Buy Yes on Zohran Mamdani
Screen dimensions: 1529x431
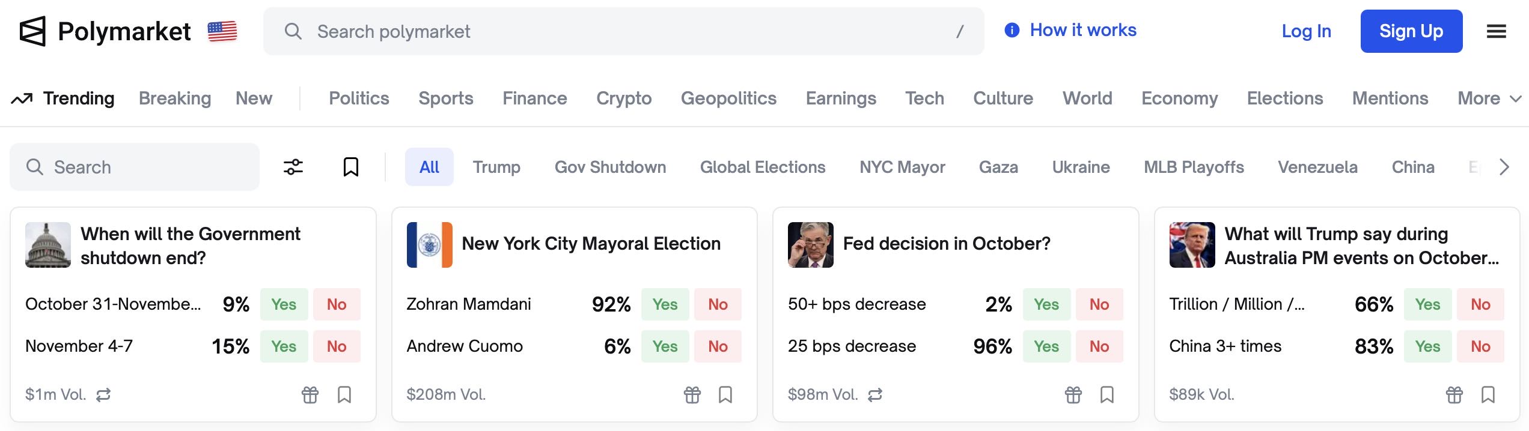click(x=665, y=304)
